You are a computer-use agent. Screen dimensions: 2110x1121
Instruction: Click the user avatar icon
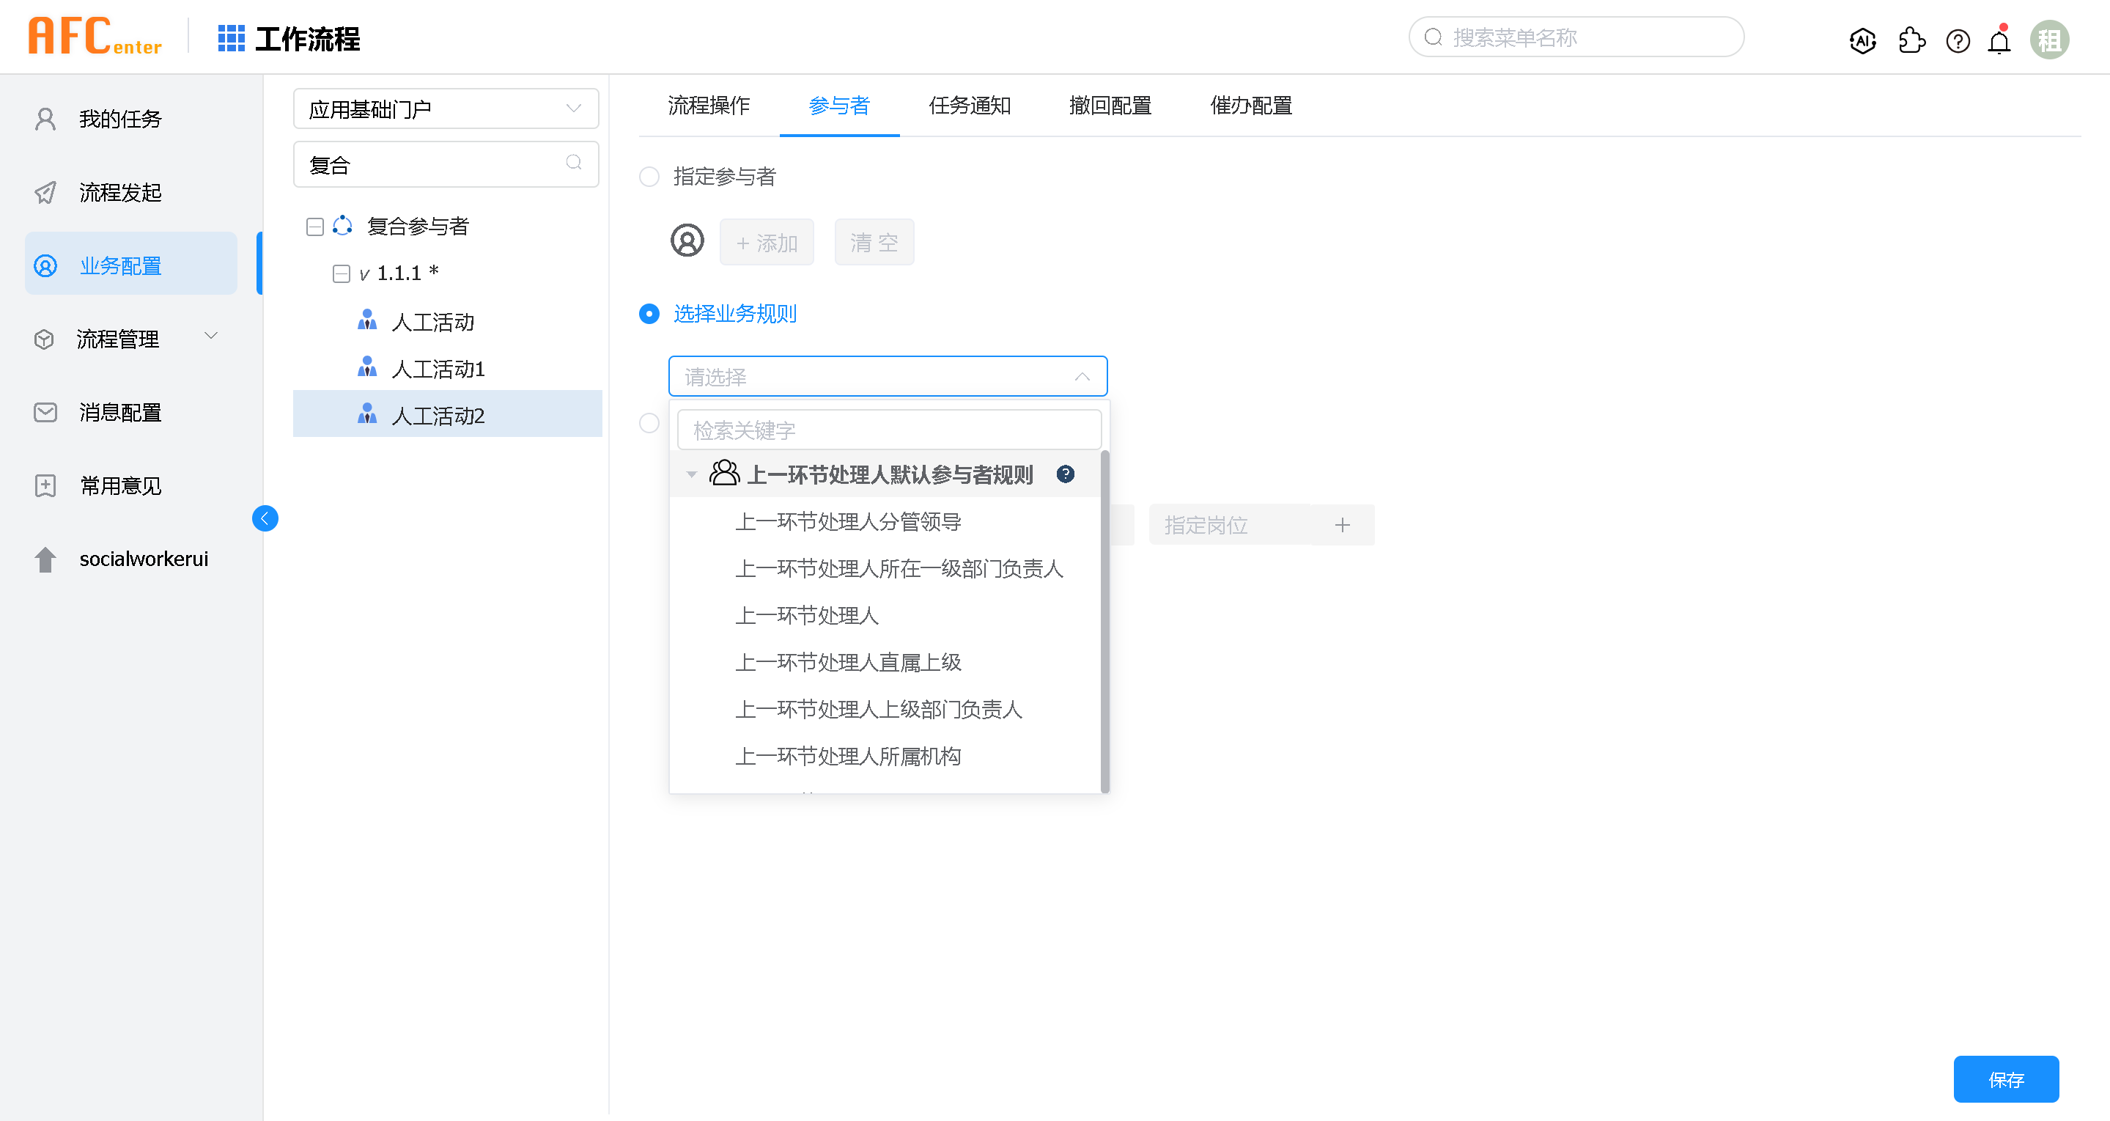coord(2048,40)
